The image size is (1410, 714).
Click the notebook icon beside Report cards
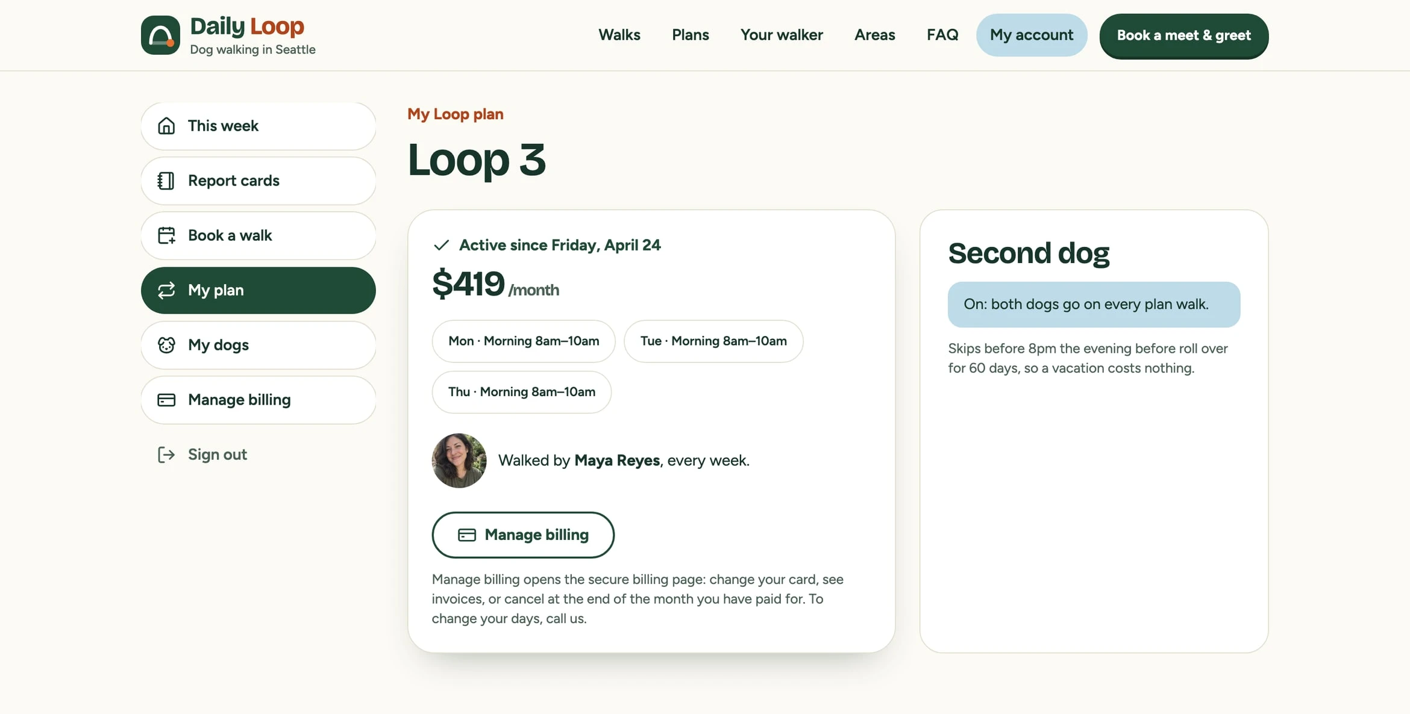pos(166,181)
